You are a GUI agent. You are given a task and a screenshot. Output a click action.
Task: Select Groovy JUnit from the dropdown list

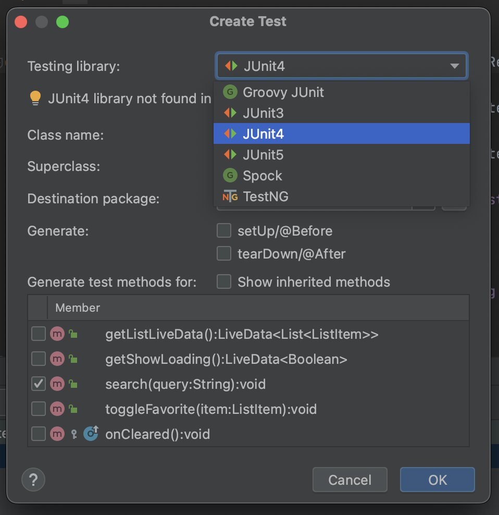(341, 92)
